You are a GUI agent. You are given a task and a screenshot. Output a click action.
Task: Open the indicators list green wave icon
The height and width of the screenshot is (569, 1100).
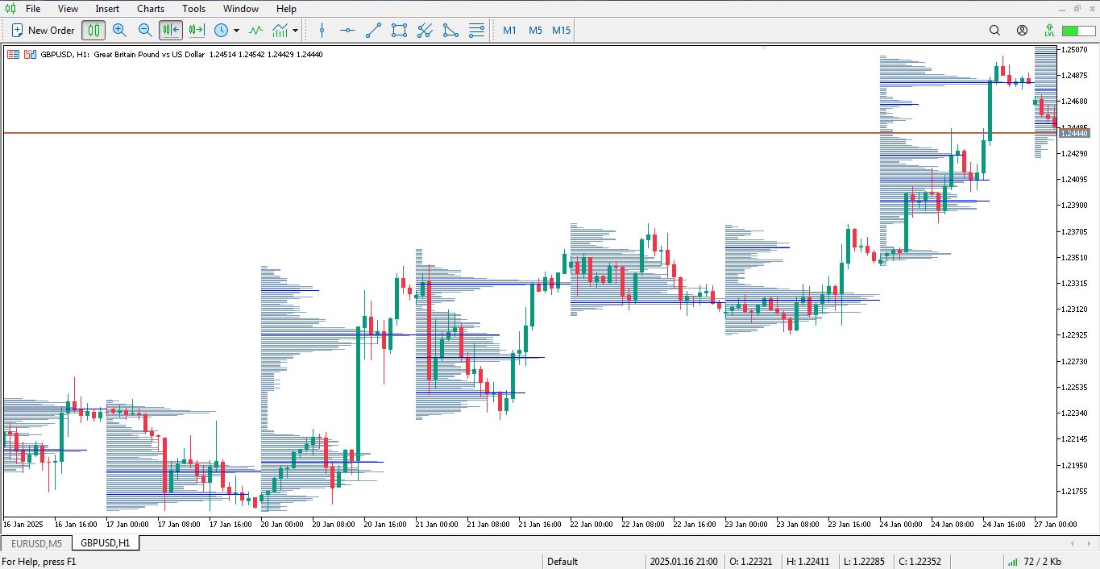click(x=255, y=31)
